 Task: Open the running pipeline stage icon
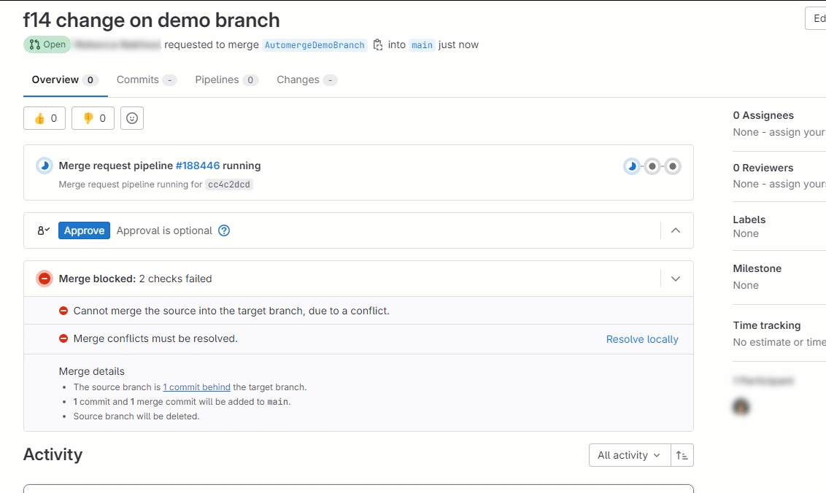[631, 166]
